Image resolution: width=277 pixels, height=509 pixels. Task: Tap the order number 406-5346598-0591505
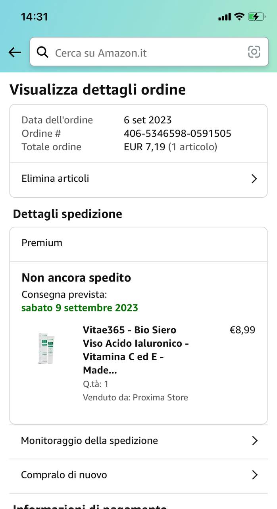[177, 133]
